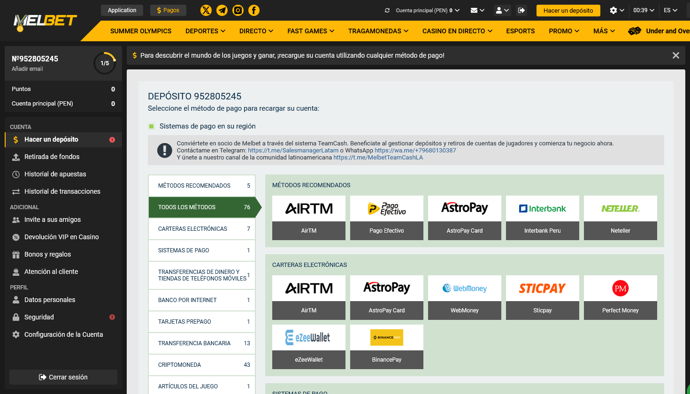The height and width of the screenshot is (394, 690).
Task: Open the SalesmanagerLatam Telegram link
Action: 293,151
